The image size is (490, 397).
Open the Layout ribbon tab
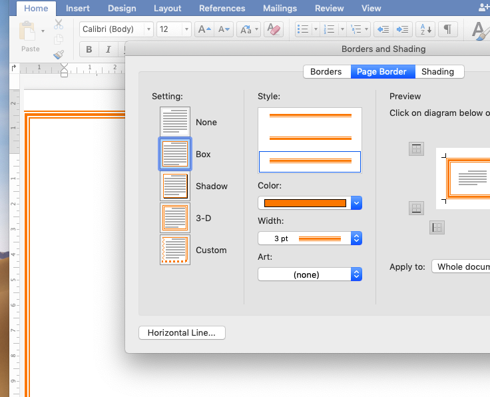point(167,9)
